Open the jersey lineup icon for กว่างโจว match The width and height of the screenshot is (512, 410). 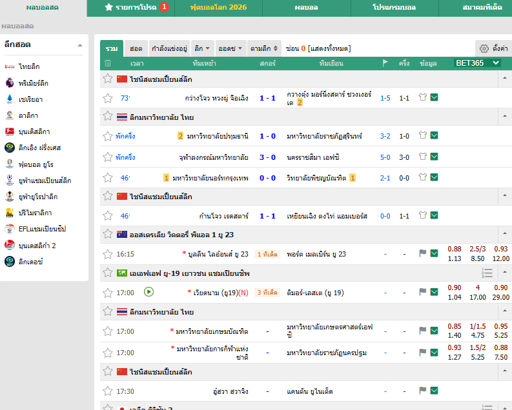(x=422, y=97)
